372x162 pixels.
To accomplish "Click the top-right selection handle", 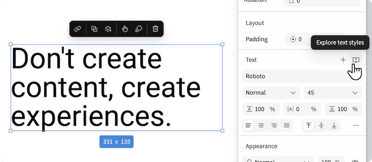I will pos(222,44).
